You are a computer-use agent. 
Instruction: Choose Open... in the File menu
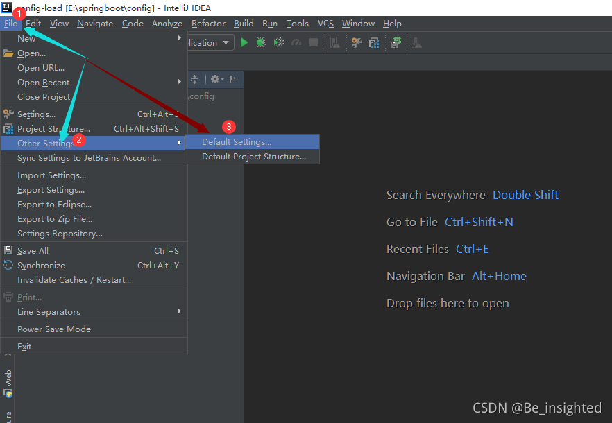[x=94, y=53]
